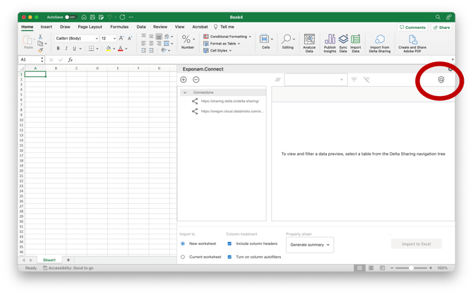Click the remove connection minus icon
The width and height of the screenshot is (473, 295).
196,80
